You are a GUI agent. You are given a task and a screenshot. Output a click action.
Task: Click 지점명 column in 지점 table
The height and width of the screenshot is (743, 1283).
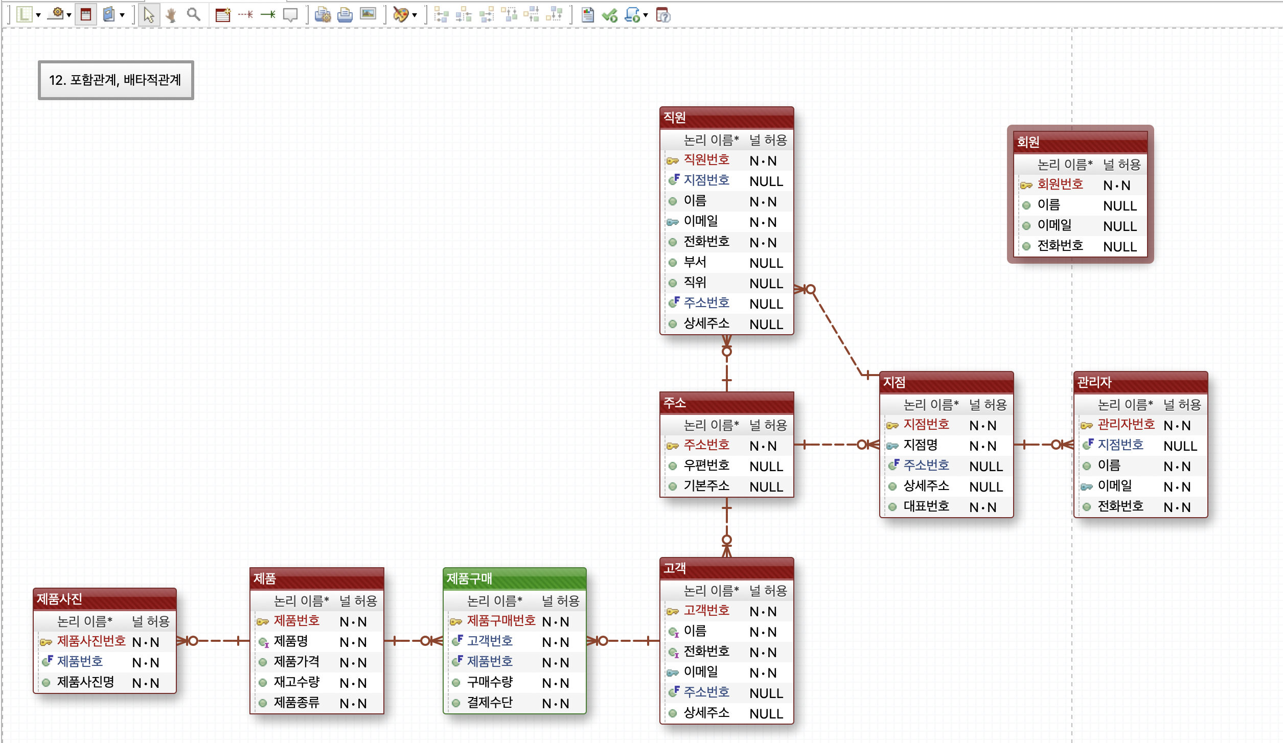point(946,446)
